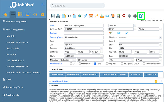
Task: Click the green-highlighted toolbar icon
Action: tap(140, 16)
